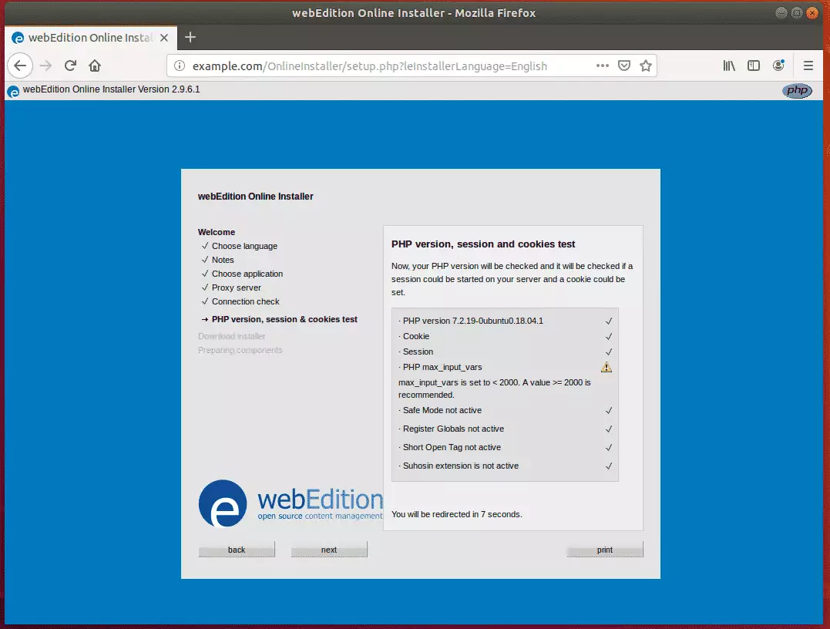Reload the current page
Viewport: 830px width, 629px height.
(x=70, y=66)
